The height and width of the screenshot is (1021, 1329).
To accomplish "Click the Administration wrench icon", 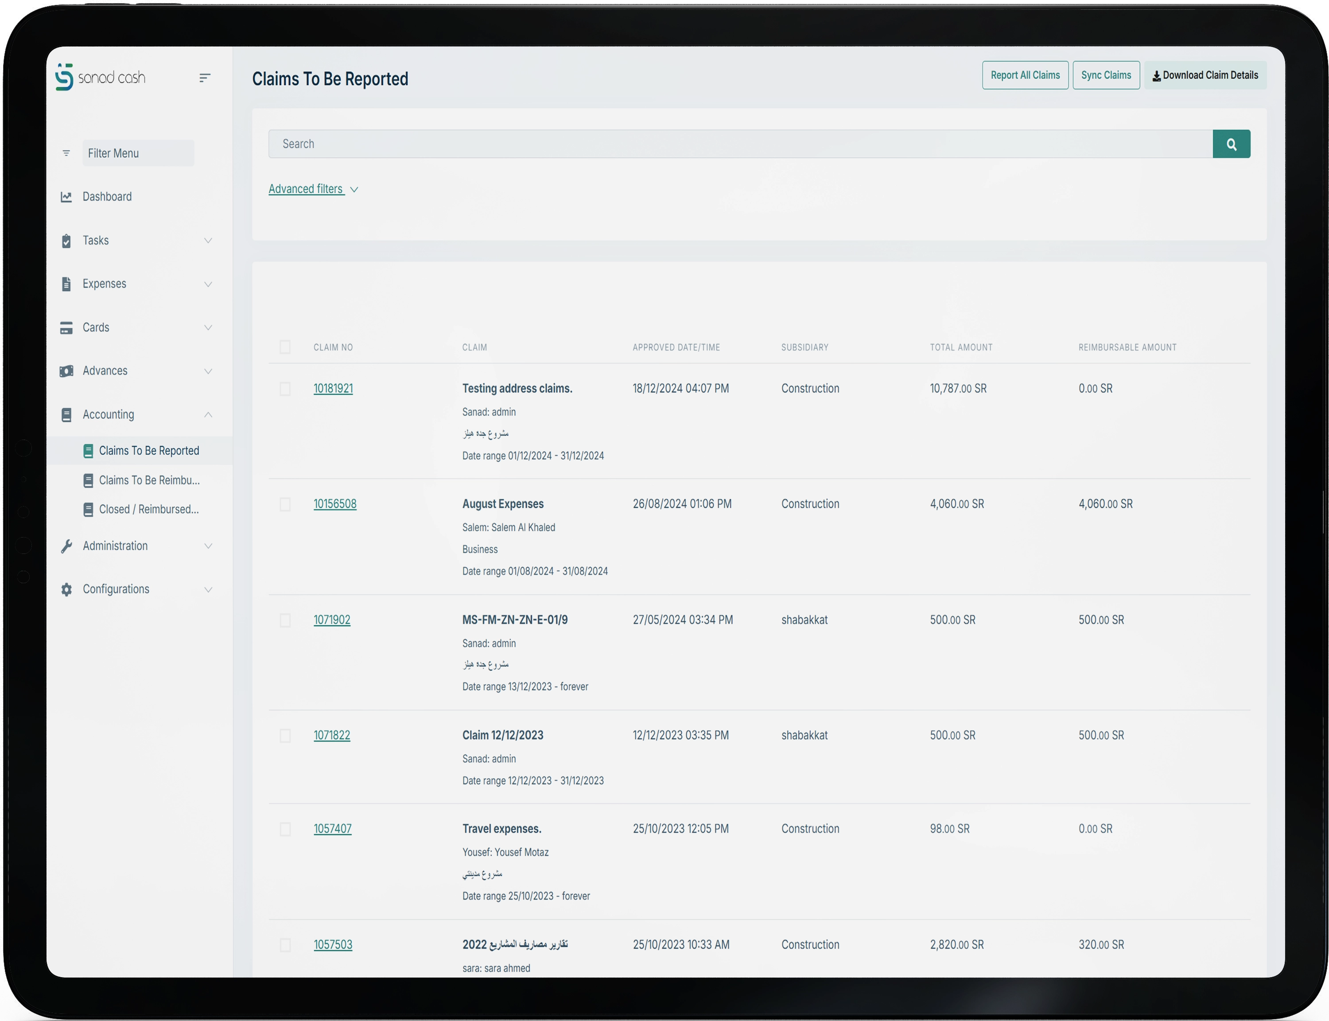I will pyautogui.click(x=66, y=546).
